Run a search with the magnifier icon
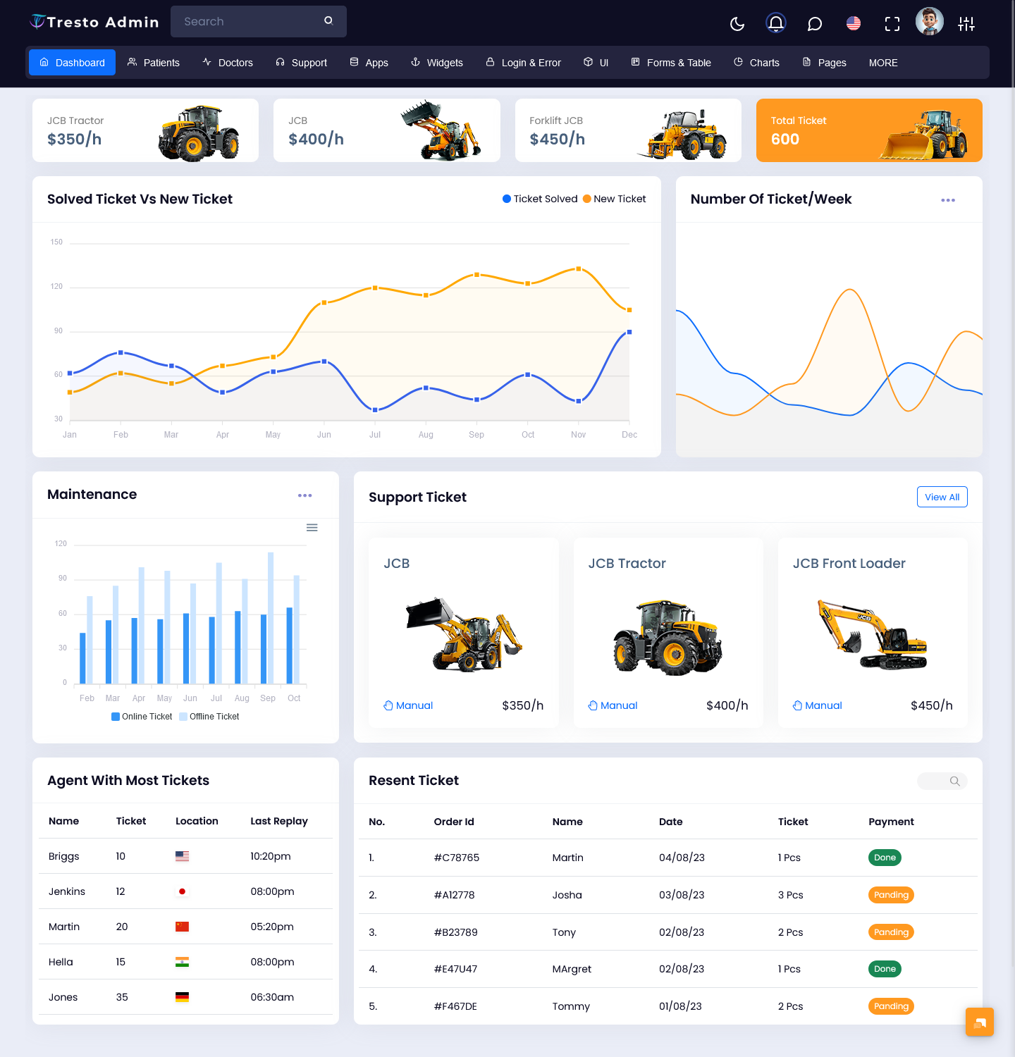 (x=328, y=21)
